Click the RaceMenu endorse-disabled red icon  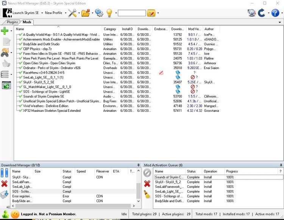coord(161,73)
